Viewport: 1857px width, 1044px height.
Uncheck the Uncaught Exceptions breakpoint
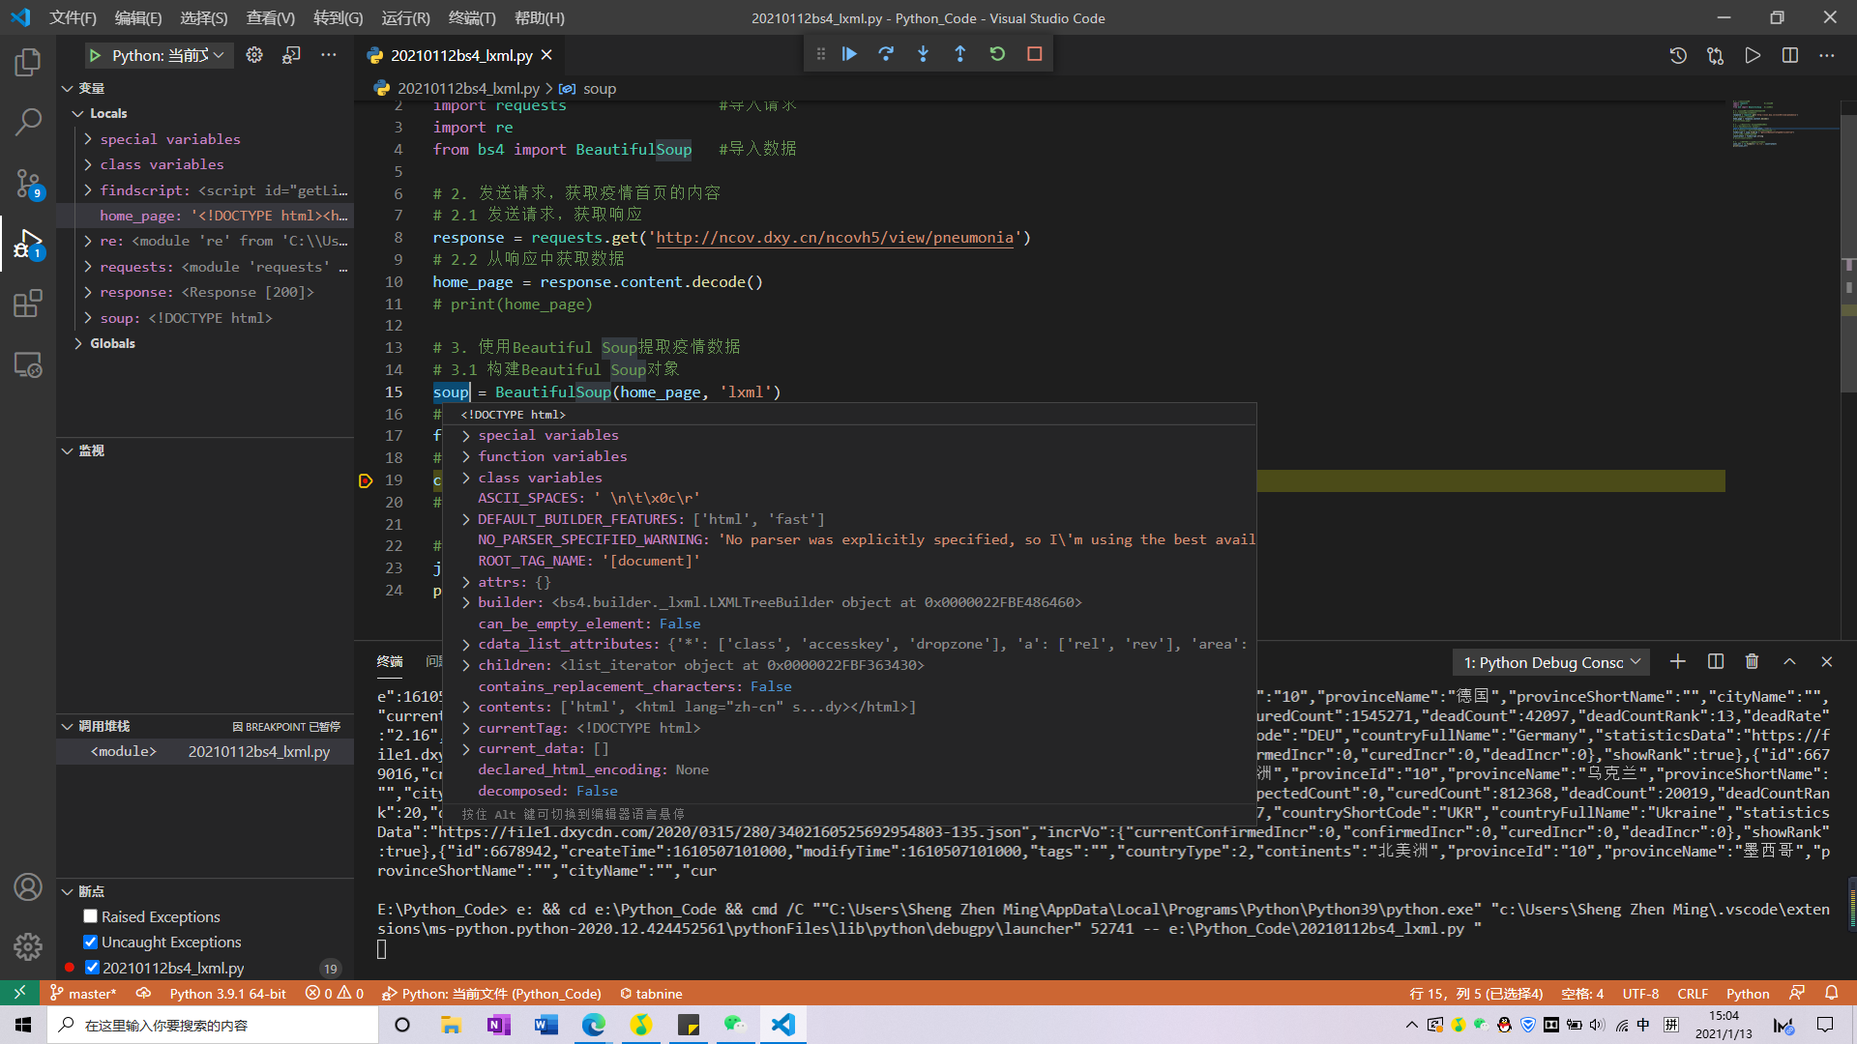point(91,942)
